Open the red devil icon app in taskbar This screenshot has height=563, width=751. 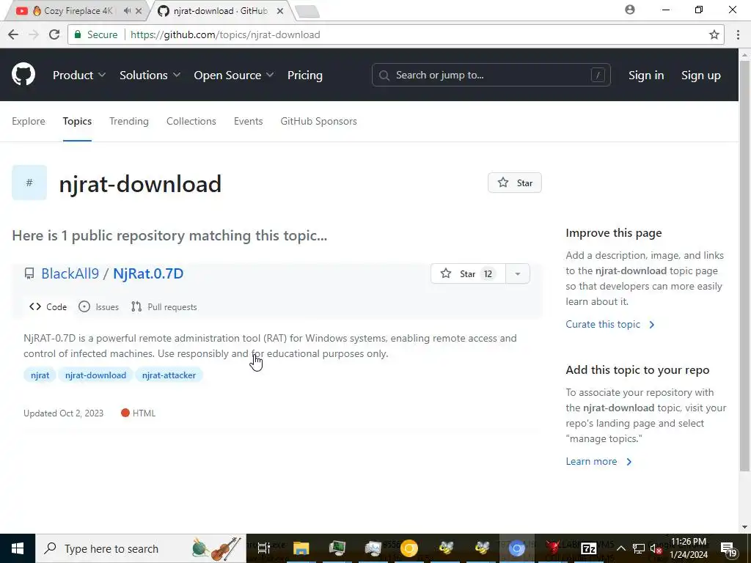[553, 548]
